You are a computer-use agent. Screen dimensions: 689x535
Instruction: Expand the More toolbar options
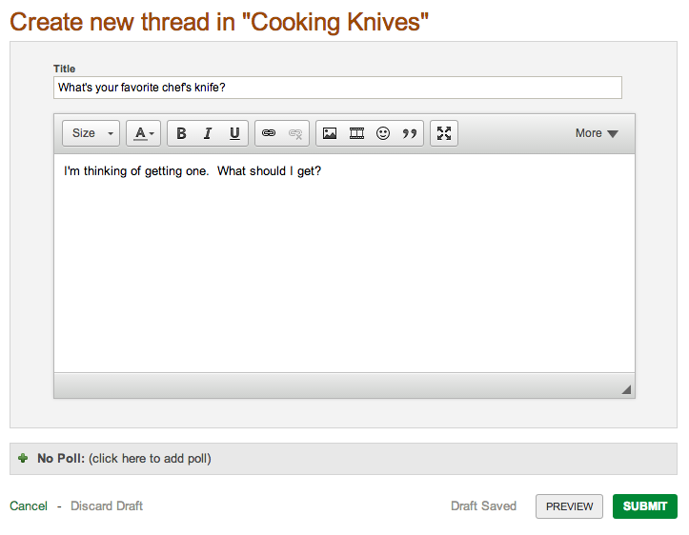pyautogui.click(x=597, y=133)
